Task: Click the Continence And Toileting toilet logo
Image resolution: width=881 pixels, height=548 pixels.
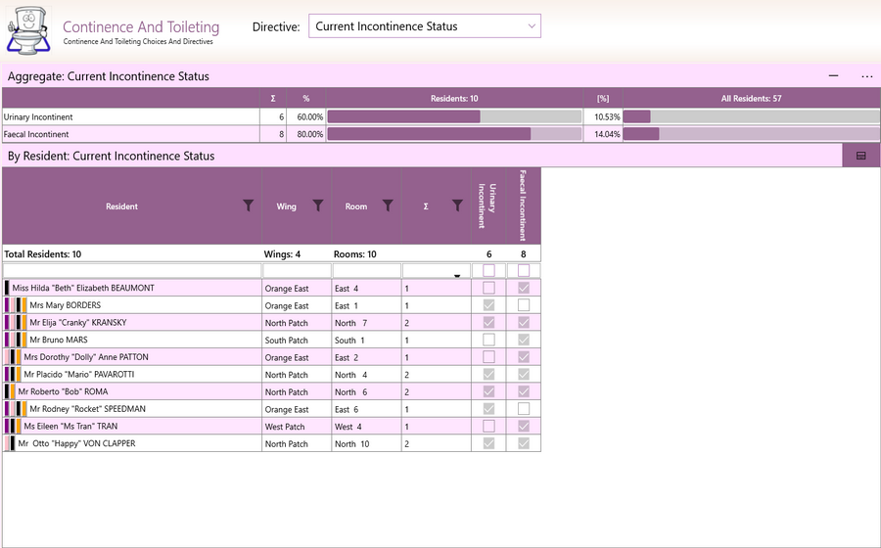Action: pyautogui.click(x=28, y=30)
